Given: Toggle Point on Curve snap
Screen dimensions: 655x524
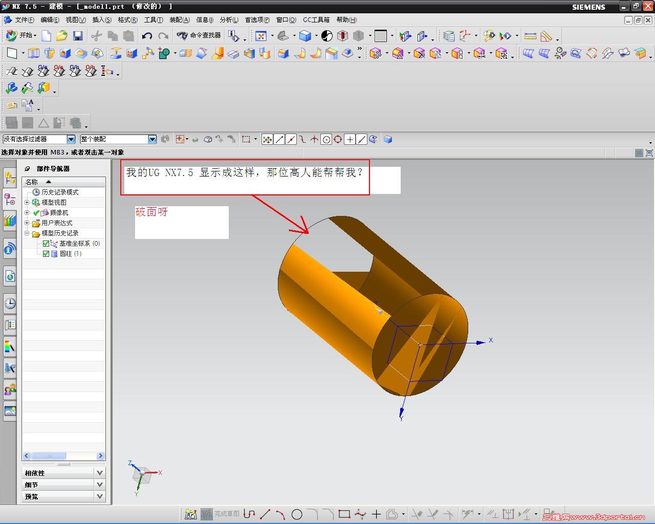Looking at the screenshot, I should pos(361,139).
